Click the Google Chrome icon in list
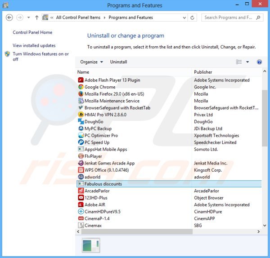Viewport: 270px width, 258px height. pyautogui.click(x=81, y=87)
